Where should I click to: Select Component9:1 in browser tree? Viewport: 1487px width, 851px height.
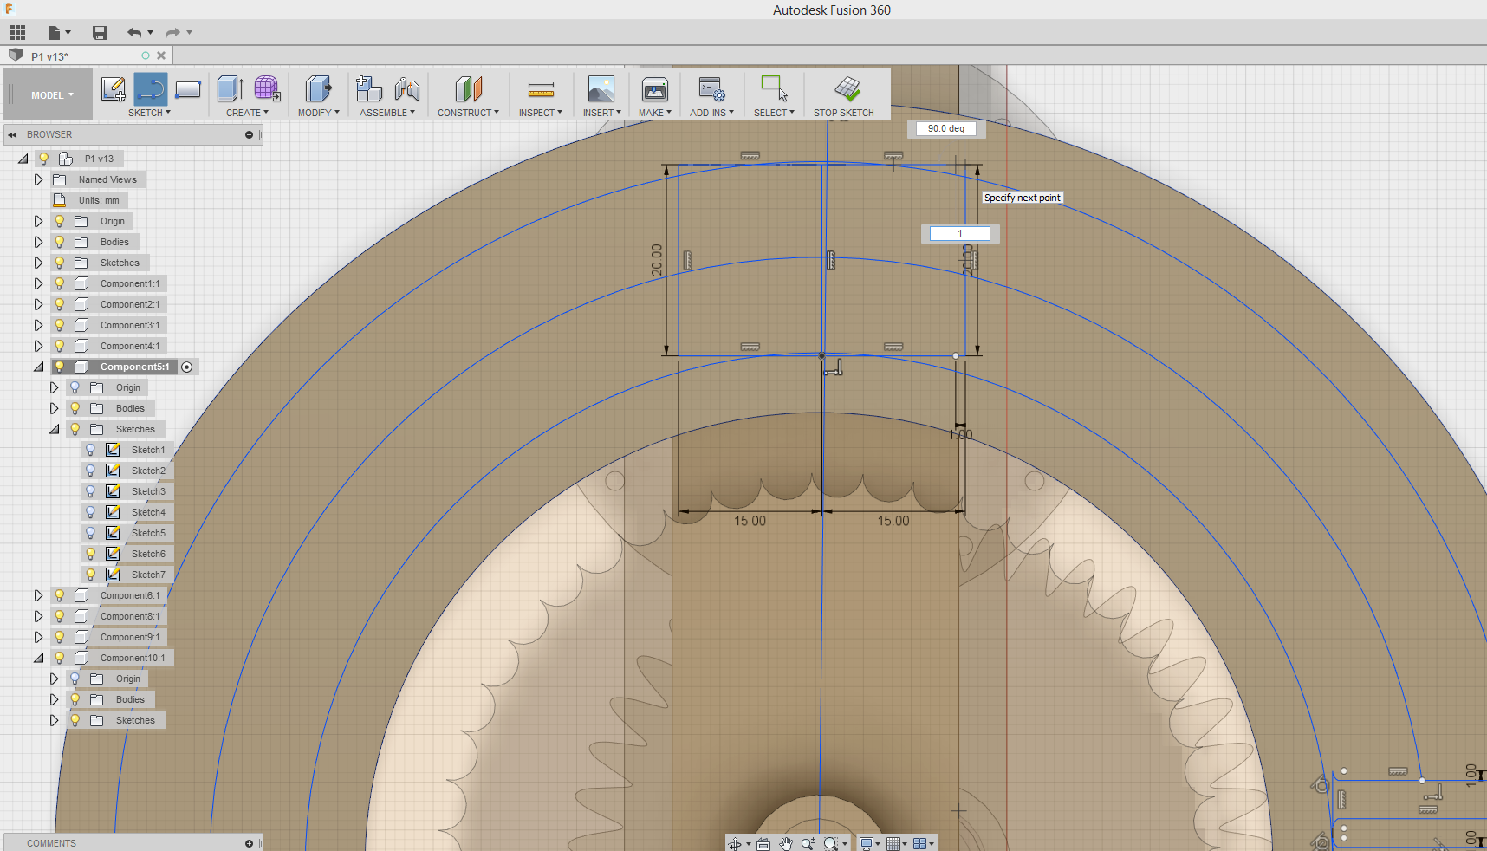coord(130,637)
